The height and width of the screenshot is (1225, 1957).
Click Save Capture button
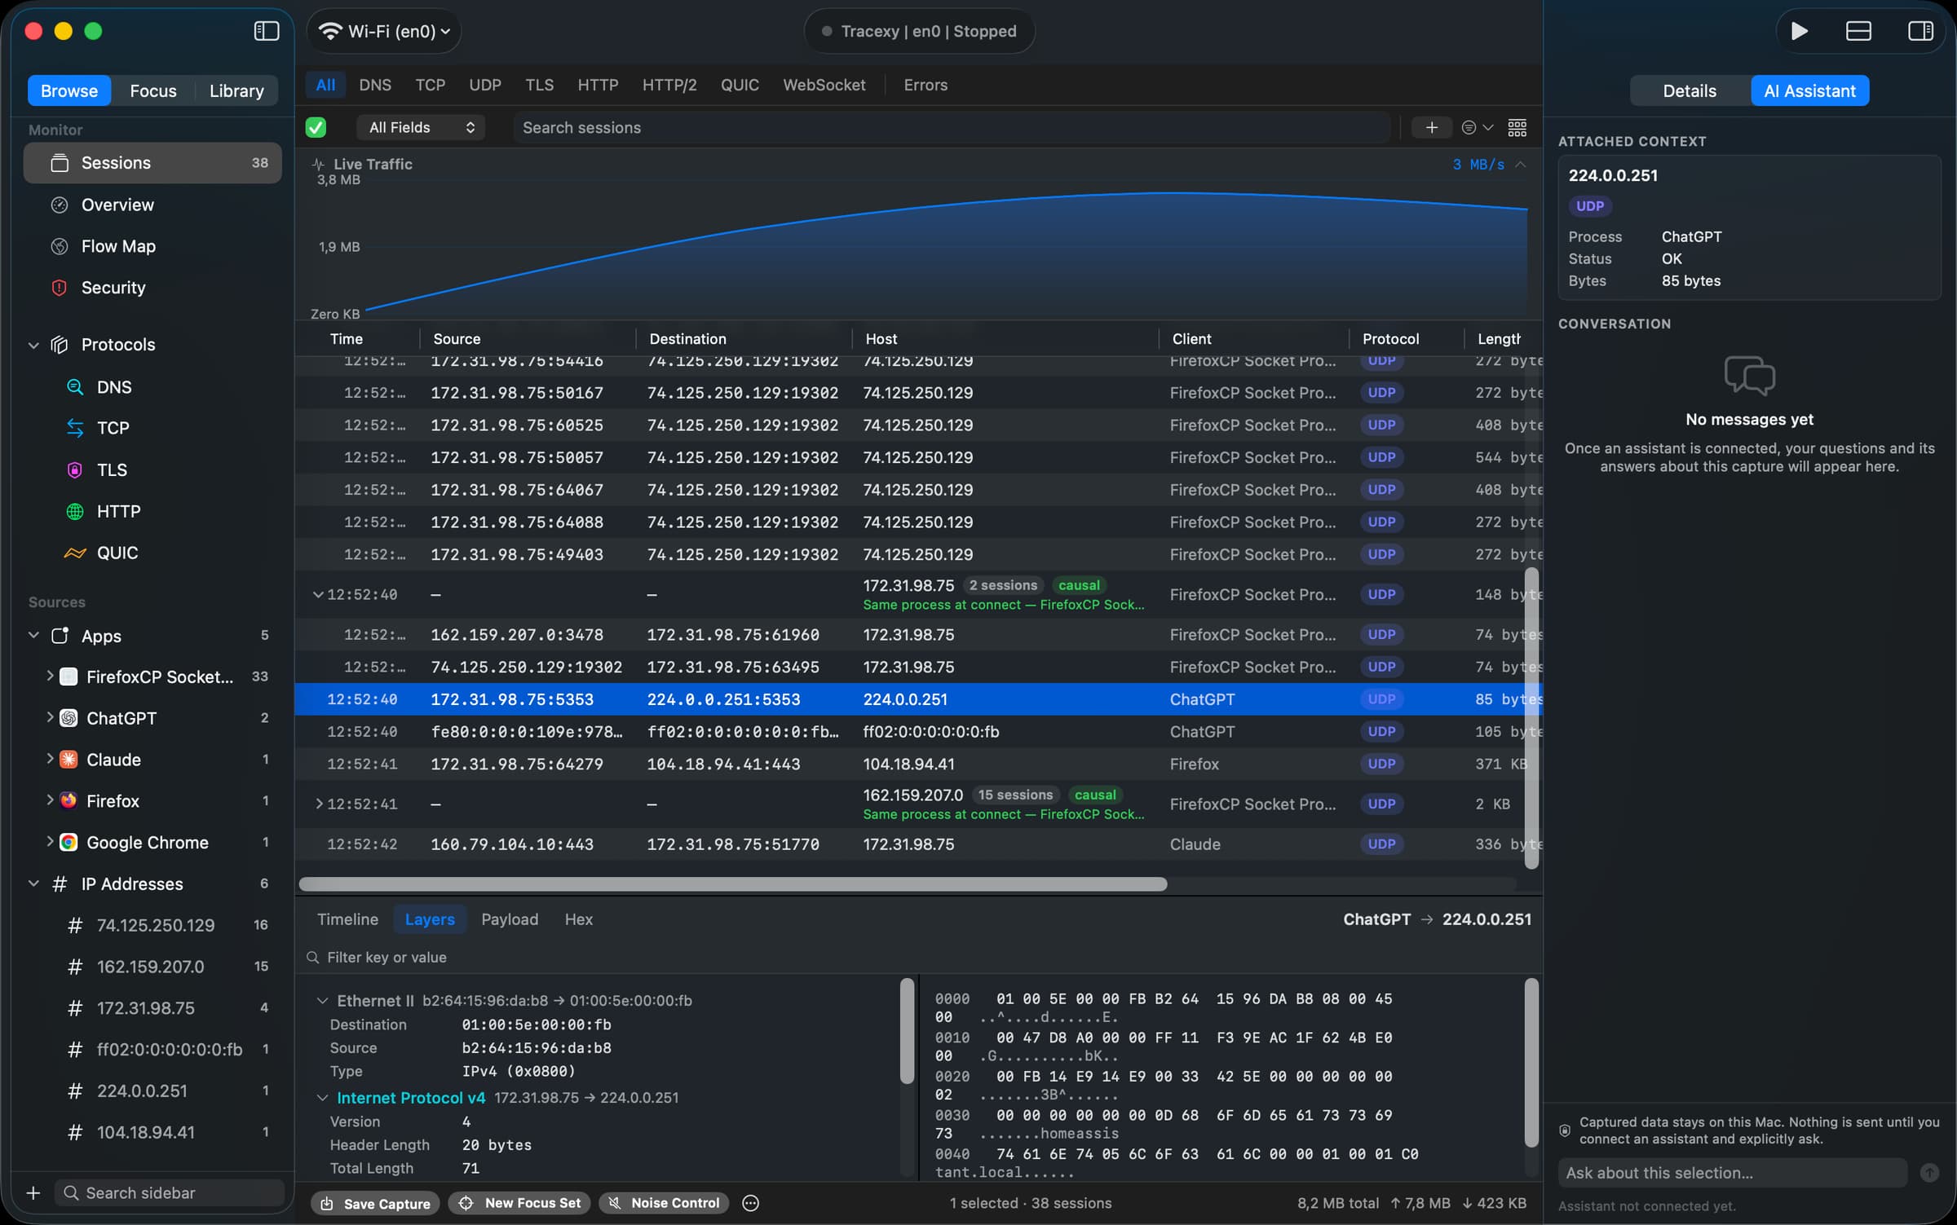pyautogui.click(x=376, y=1203)
